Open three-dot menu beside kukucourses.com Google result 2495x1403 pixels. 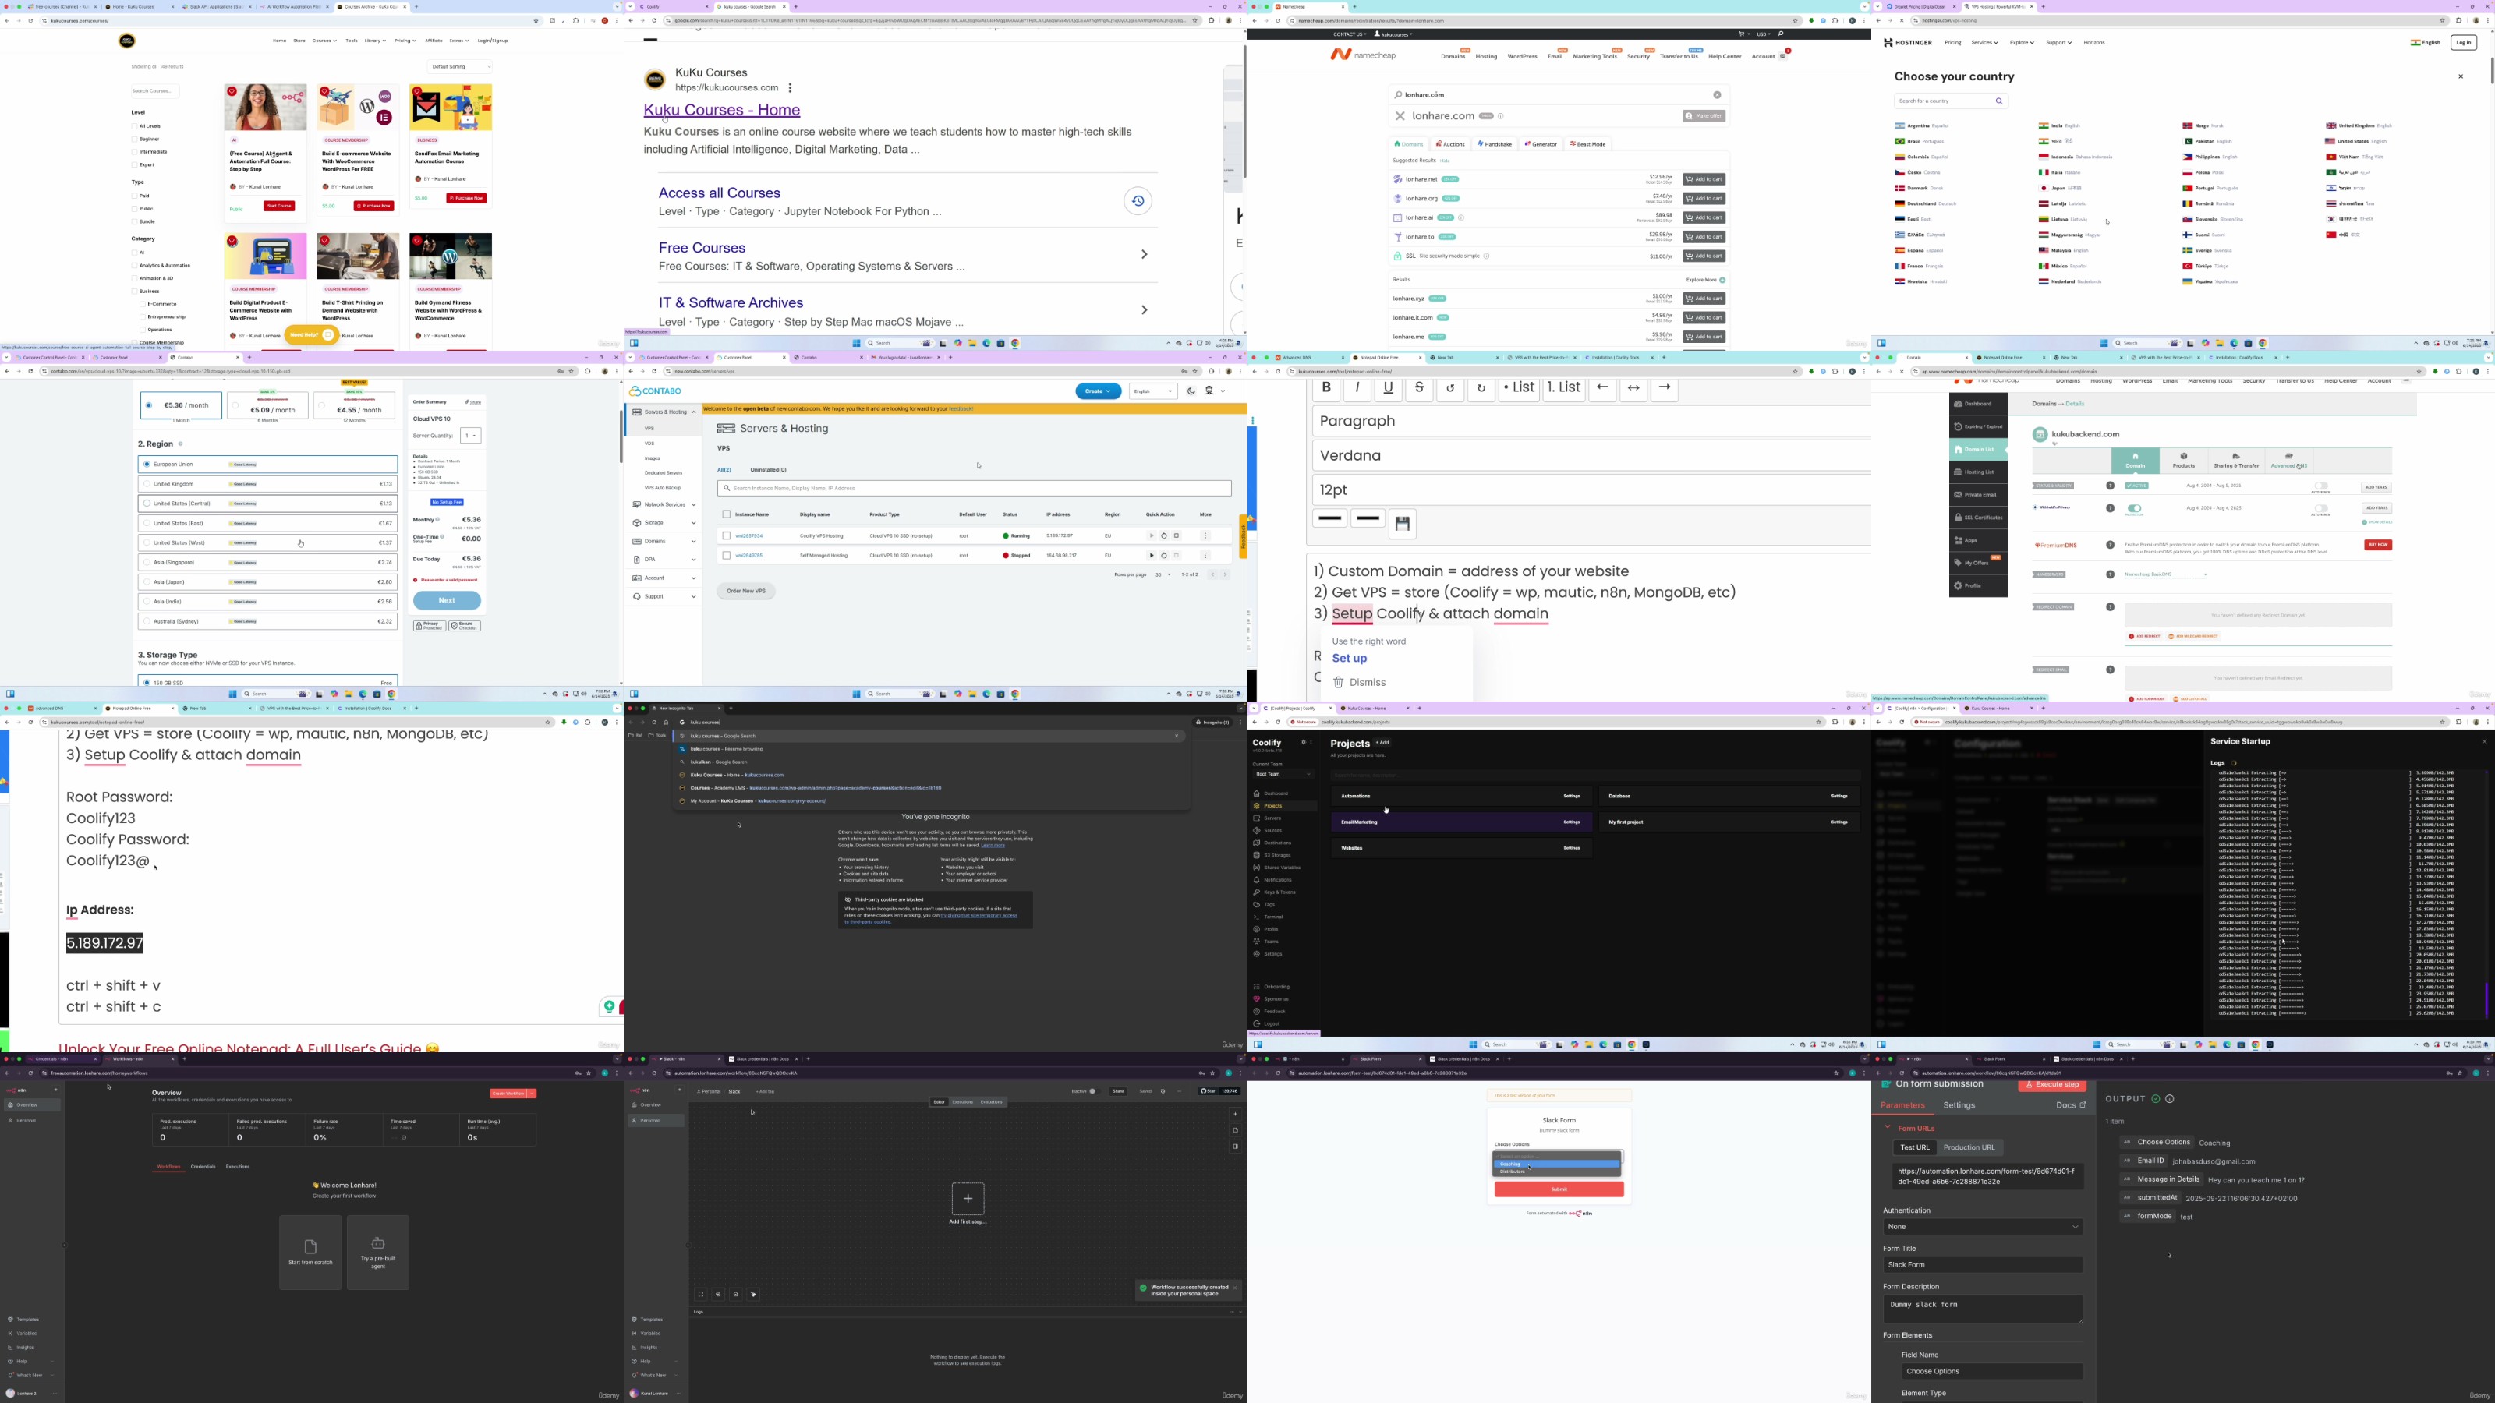(x=791, y=88)
